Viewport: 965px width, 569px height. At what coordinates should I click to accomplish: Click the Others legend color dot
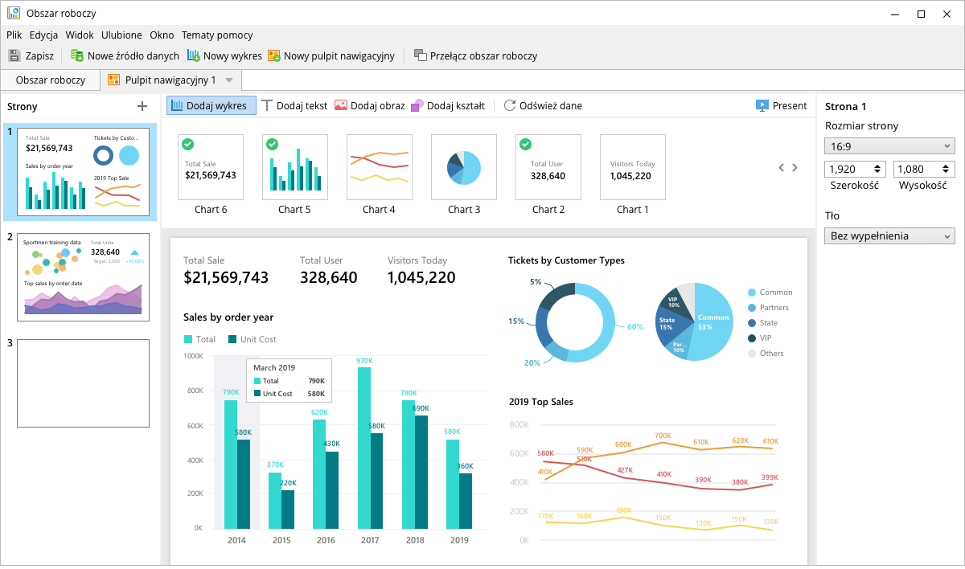click(x=752, y=354)
